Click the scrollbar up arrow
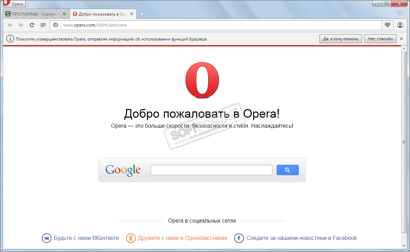 click(x=404, y=49)
